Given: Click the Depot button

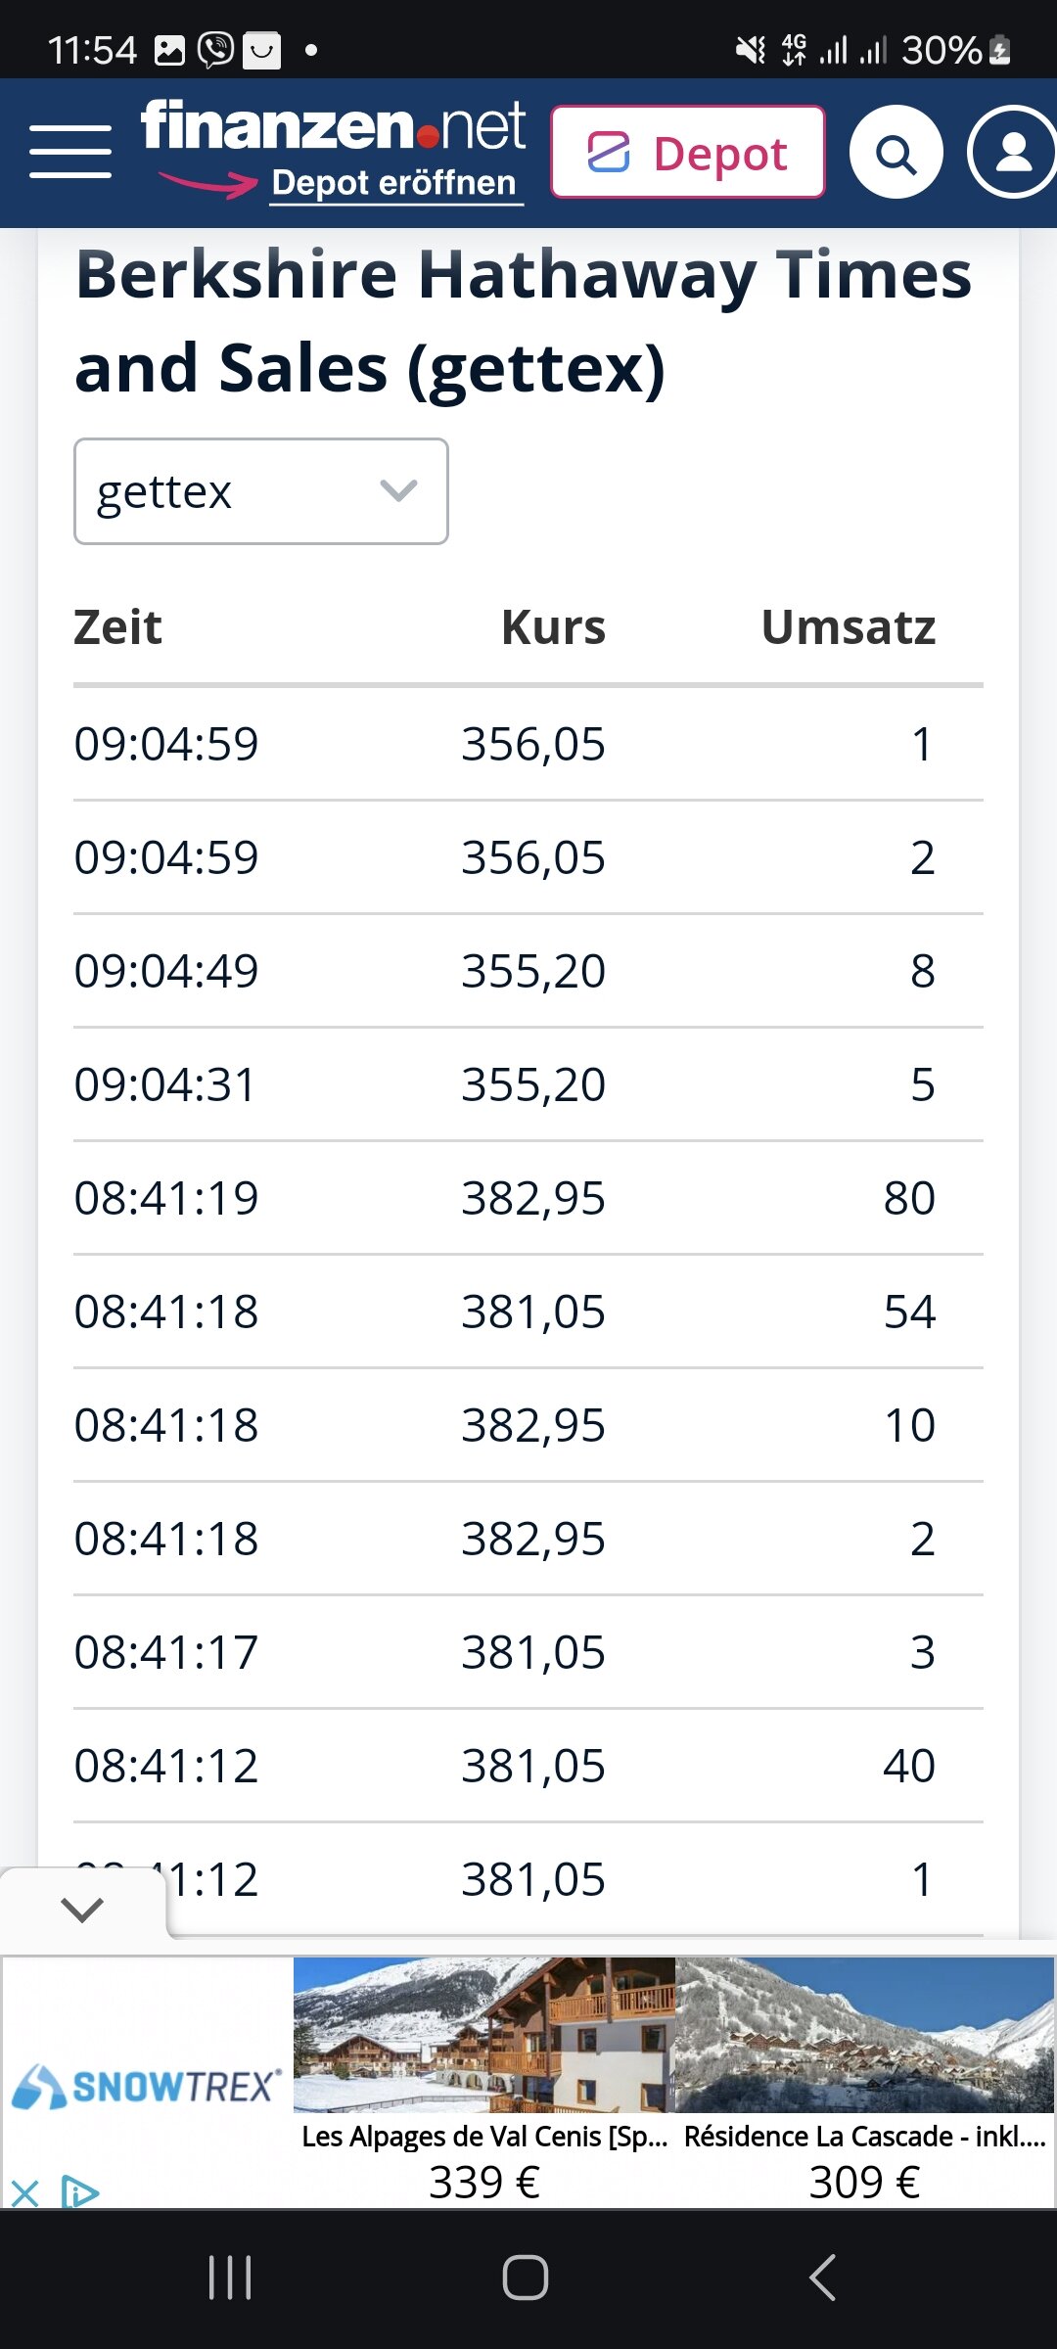Looking at the screenshot, I should coord(688,153).
